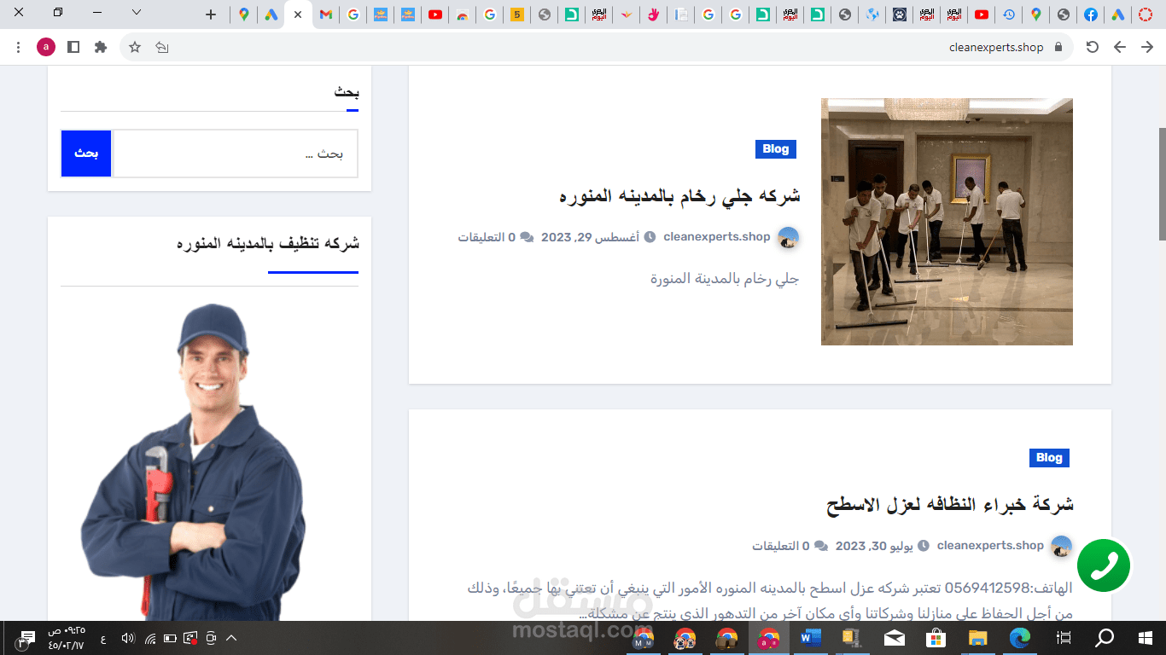This screenshot has width=1166, height=655.
Task: Click the blue بحث search button
Action: point(86,154)
